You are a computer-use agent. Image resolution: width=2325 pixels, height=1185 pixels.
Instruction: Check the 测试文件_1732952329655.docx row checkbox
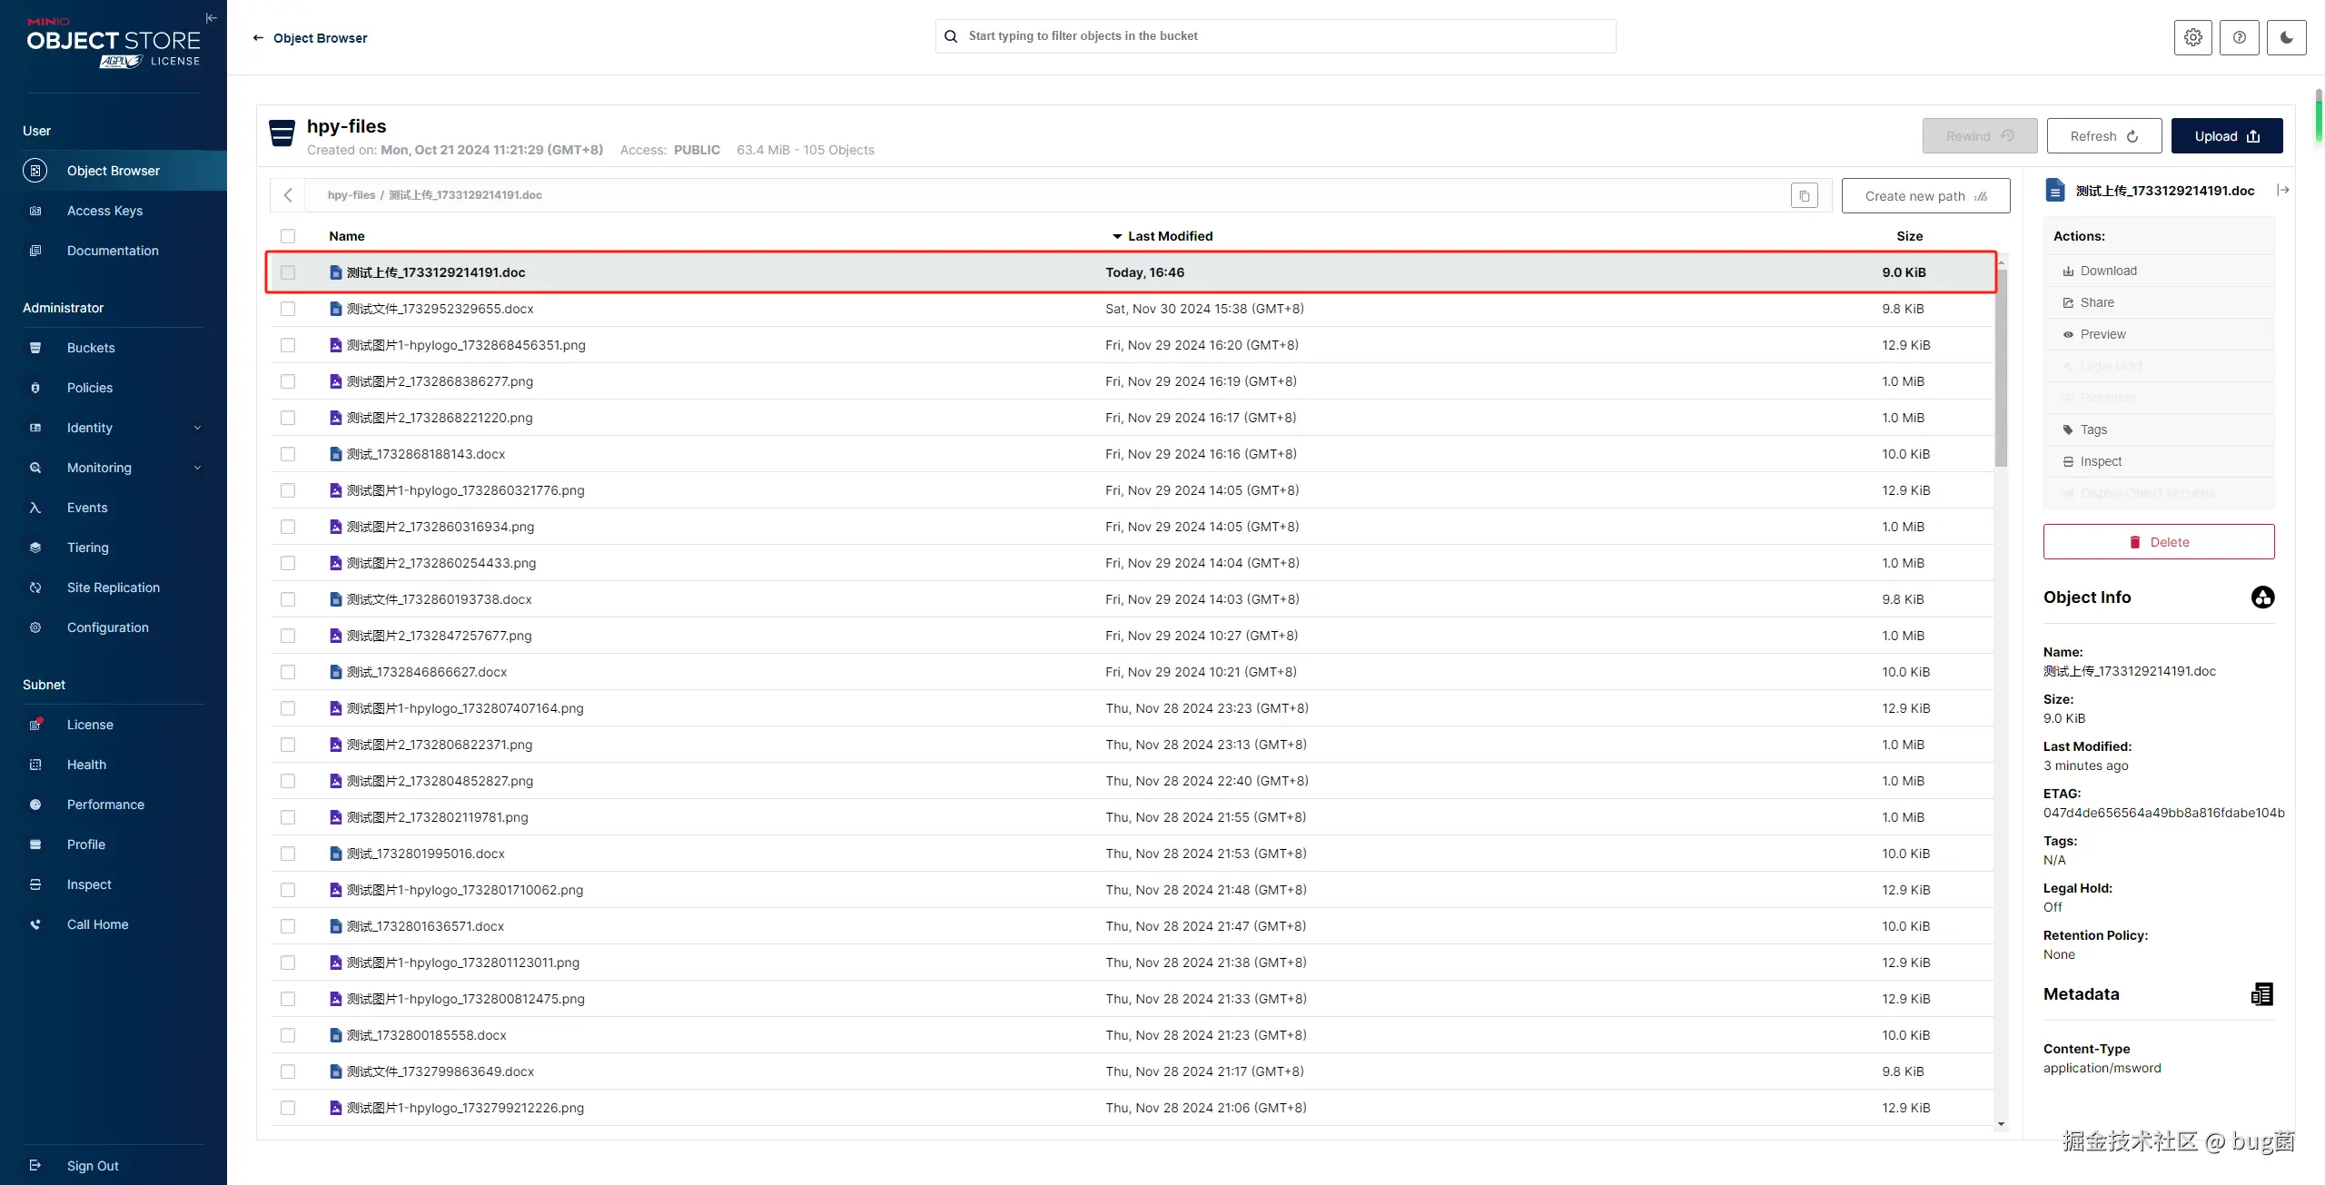tap(288, 309)
